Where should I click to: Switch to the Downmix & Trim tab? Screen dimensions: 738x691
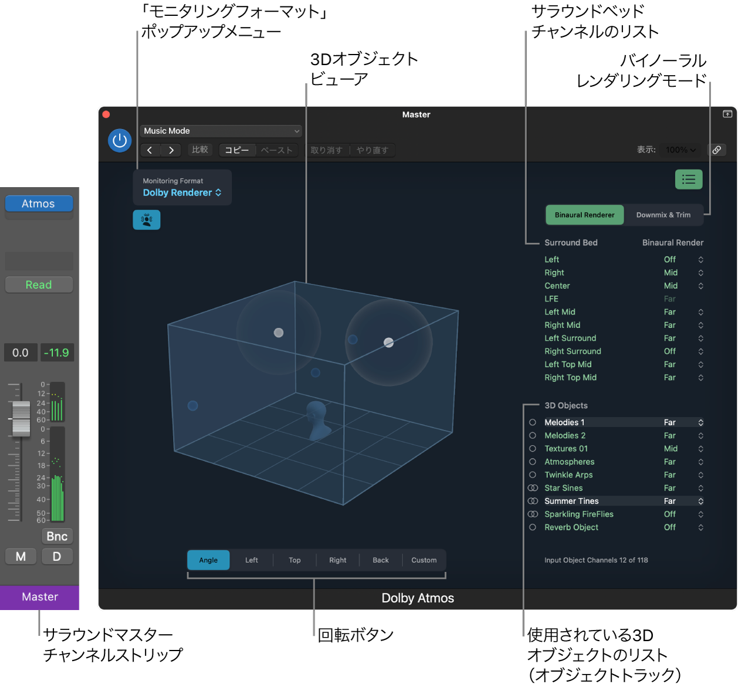[x=663, y=215]
